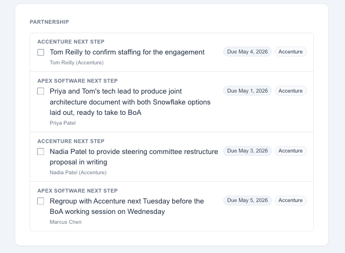345x253 pixels.
Task: Click the Due May 3, 2026 badge
Action: (247, 151)
